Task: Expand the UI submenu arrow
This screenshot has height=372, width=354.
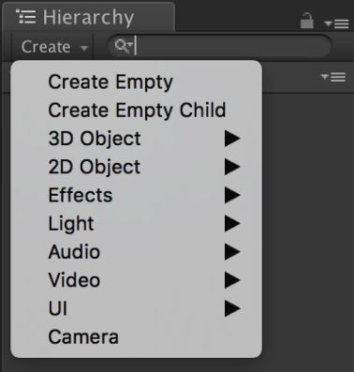Action: pos(232,308)
